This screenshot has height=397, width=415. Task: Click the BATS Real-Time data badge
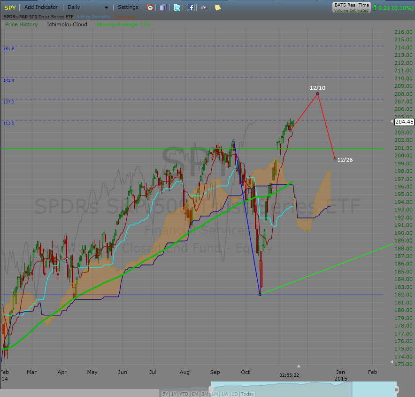352,8
